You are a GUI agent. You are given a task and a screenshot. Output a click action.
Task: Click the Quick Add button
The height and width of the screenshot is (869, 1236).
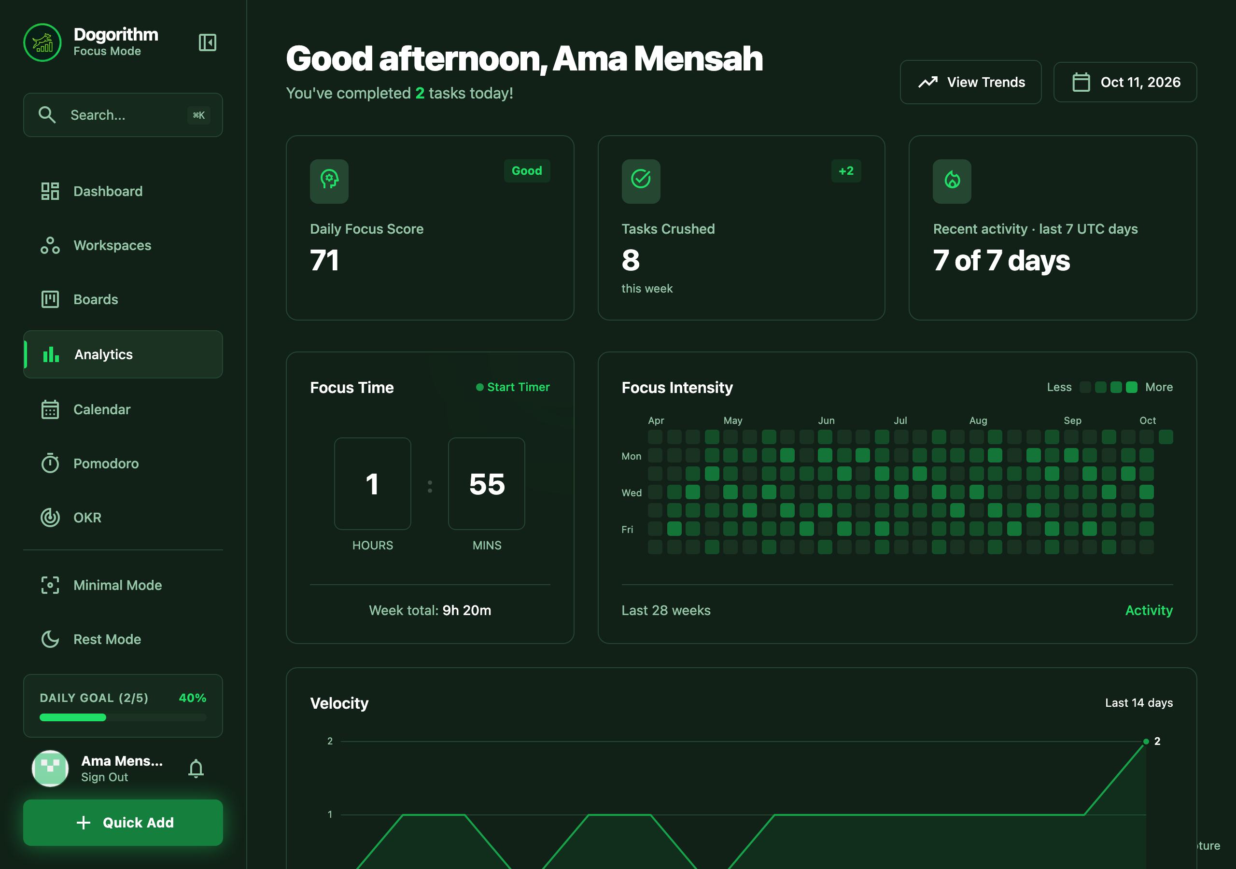click(123, 822)
